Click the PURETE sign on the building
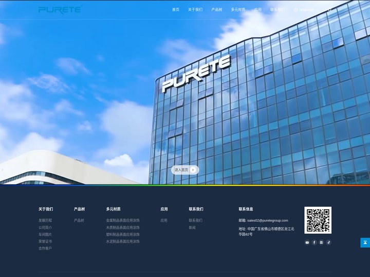370x277 pixels. pos(196,73)
